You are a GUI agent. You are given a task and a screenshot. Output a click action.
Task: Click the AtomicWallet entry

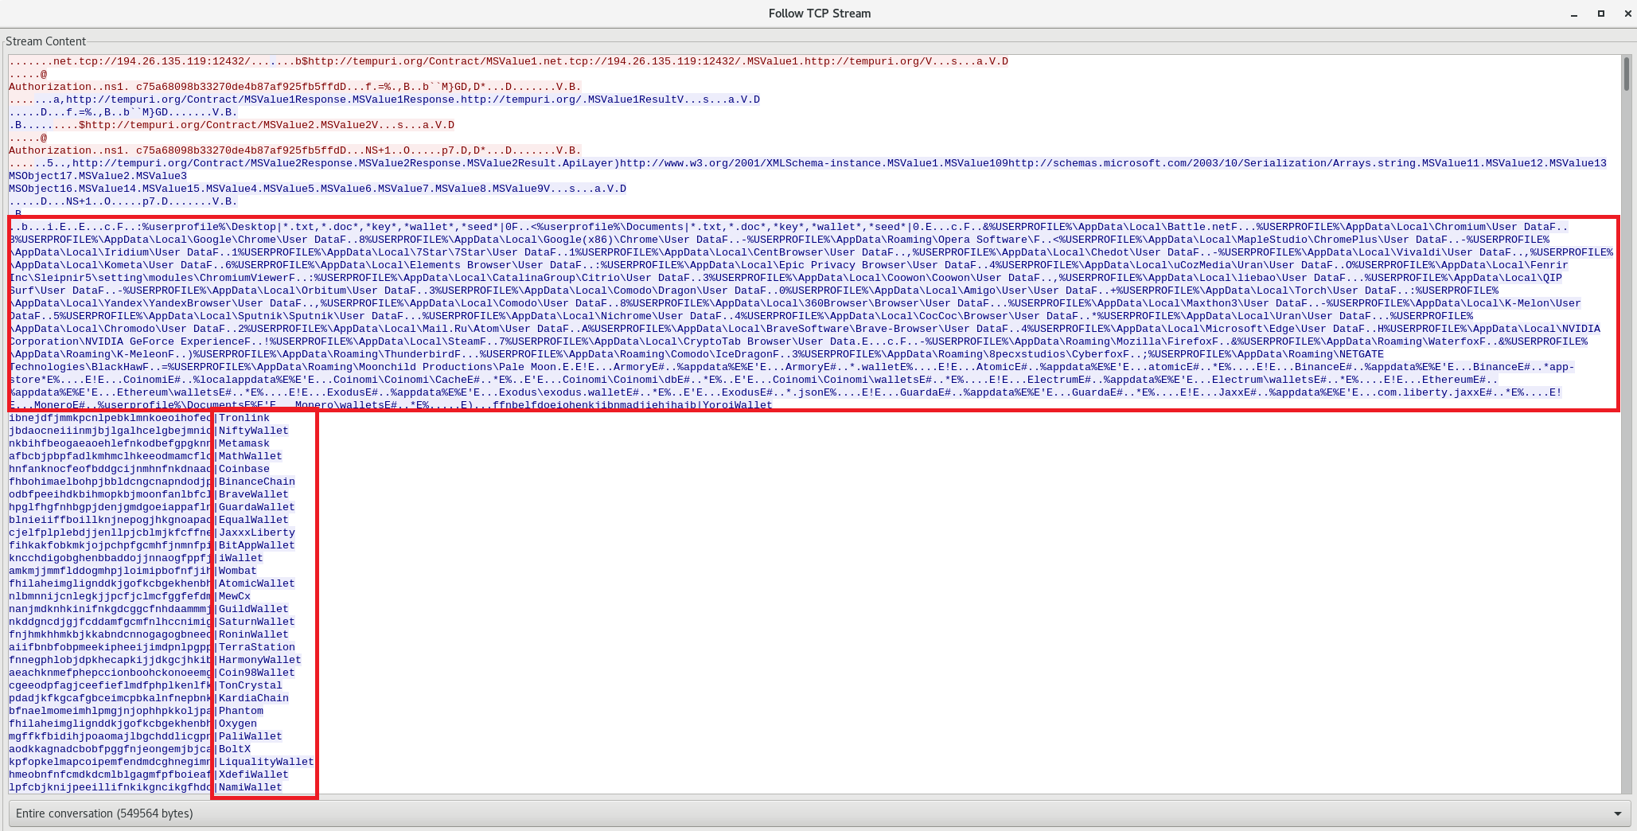[256, 583]
